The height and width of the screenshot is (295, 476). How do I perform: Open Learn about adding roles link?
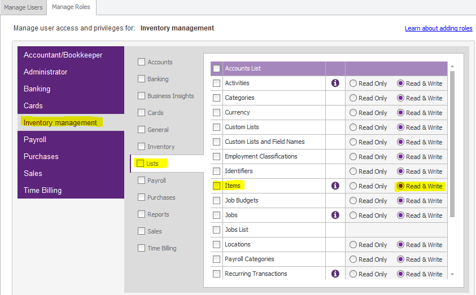tap(438, 28)
